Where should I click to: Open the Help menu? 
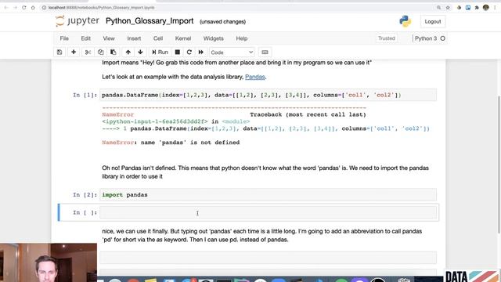point(242,38)
